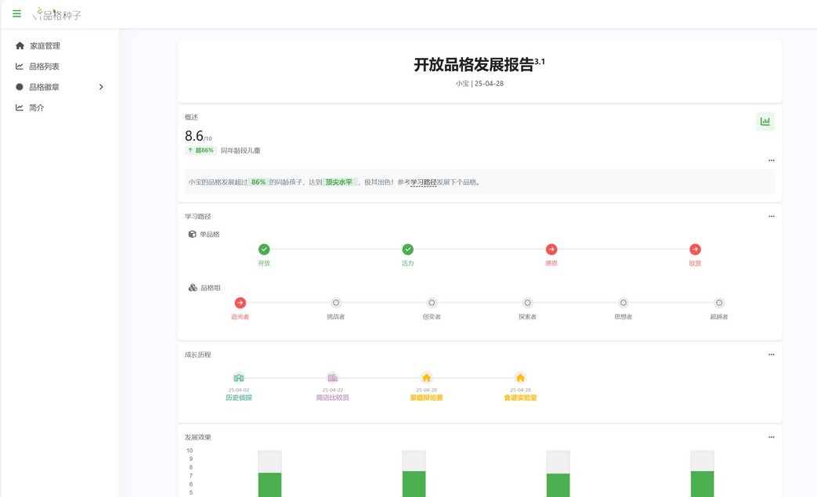Click the 商店比较员 milestone icon

[x=332, y=378]
